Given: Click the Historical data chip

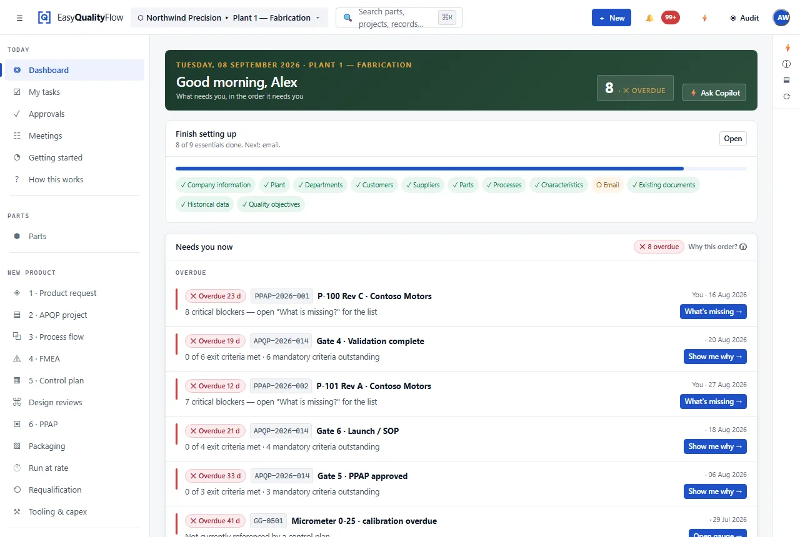Looking at the screenshot, I should pos(204,204).
